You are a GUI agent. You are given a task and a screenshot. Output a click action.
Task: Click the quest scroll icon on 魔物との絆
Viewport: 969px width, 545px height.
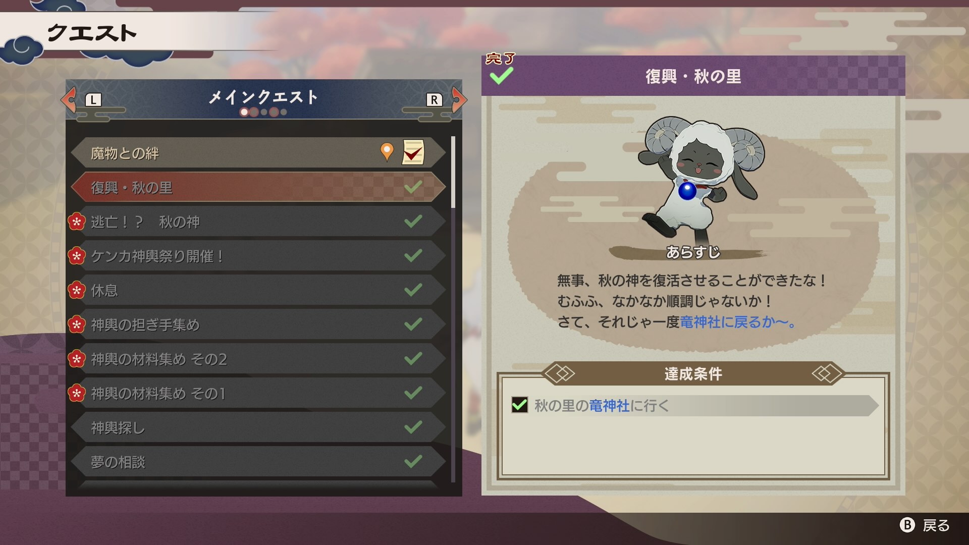413,152
